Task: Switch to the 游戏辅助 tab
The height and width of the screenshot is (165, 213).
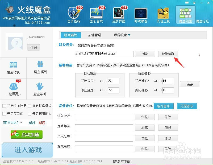Action: click(71, 35)
